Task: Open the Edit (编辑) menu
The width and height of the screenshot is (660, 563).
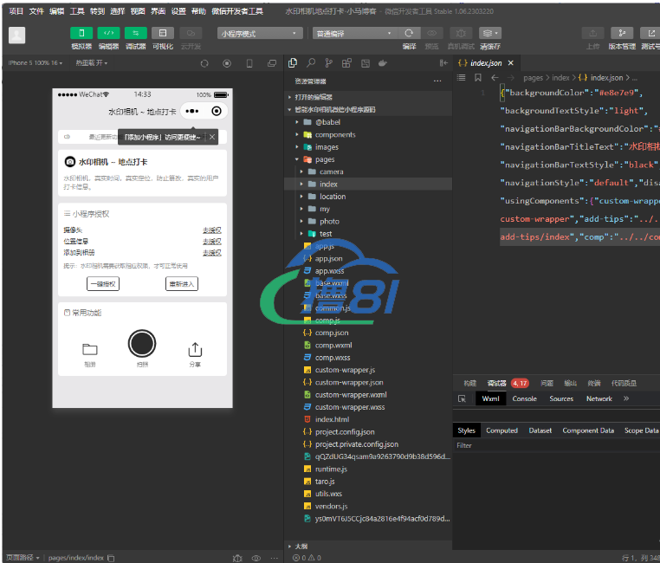Action: click(x=56, y=11)
